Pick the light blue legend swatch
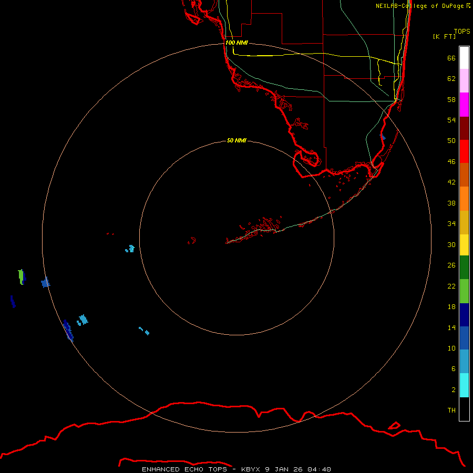473x473 pixels. coord(464,362)
